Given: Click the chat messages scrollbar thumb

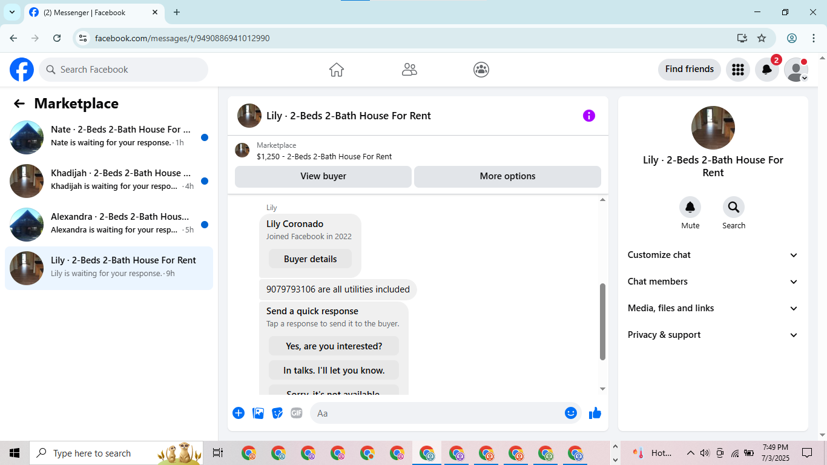Looking at the screenshot, I should point(602,322).
